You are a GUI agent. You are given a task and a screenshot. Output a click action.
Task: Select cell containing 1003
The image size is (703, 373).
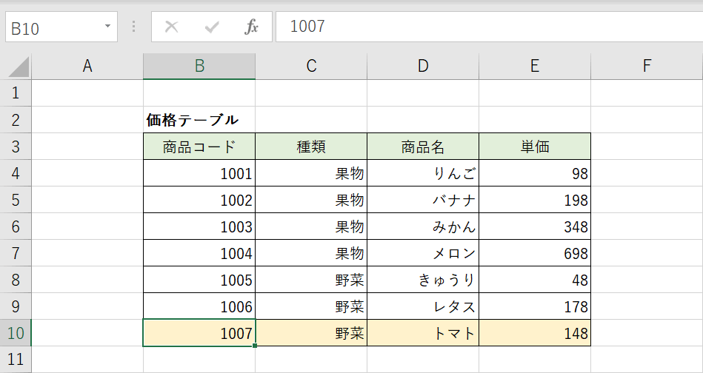[199, 226]
